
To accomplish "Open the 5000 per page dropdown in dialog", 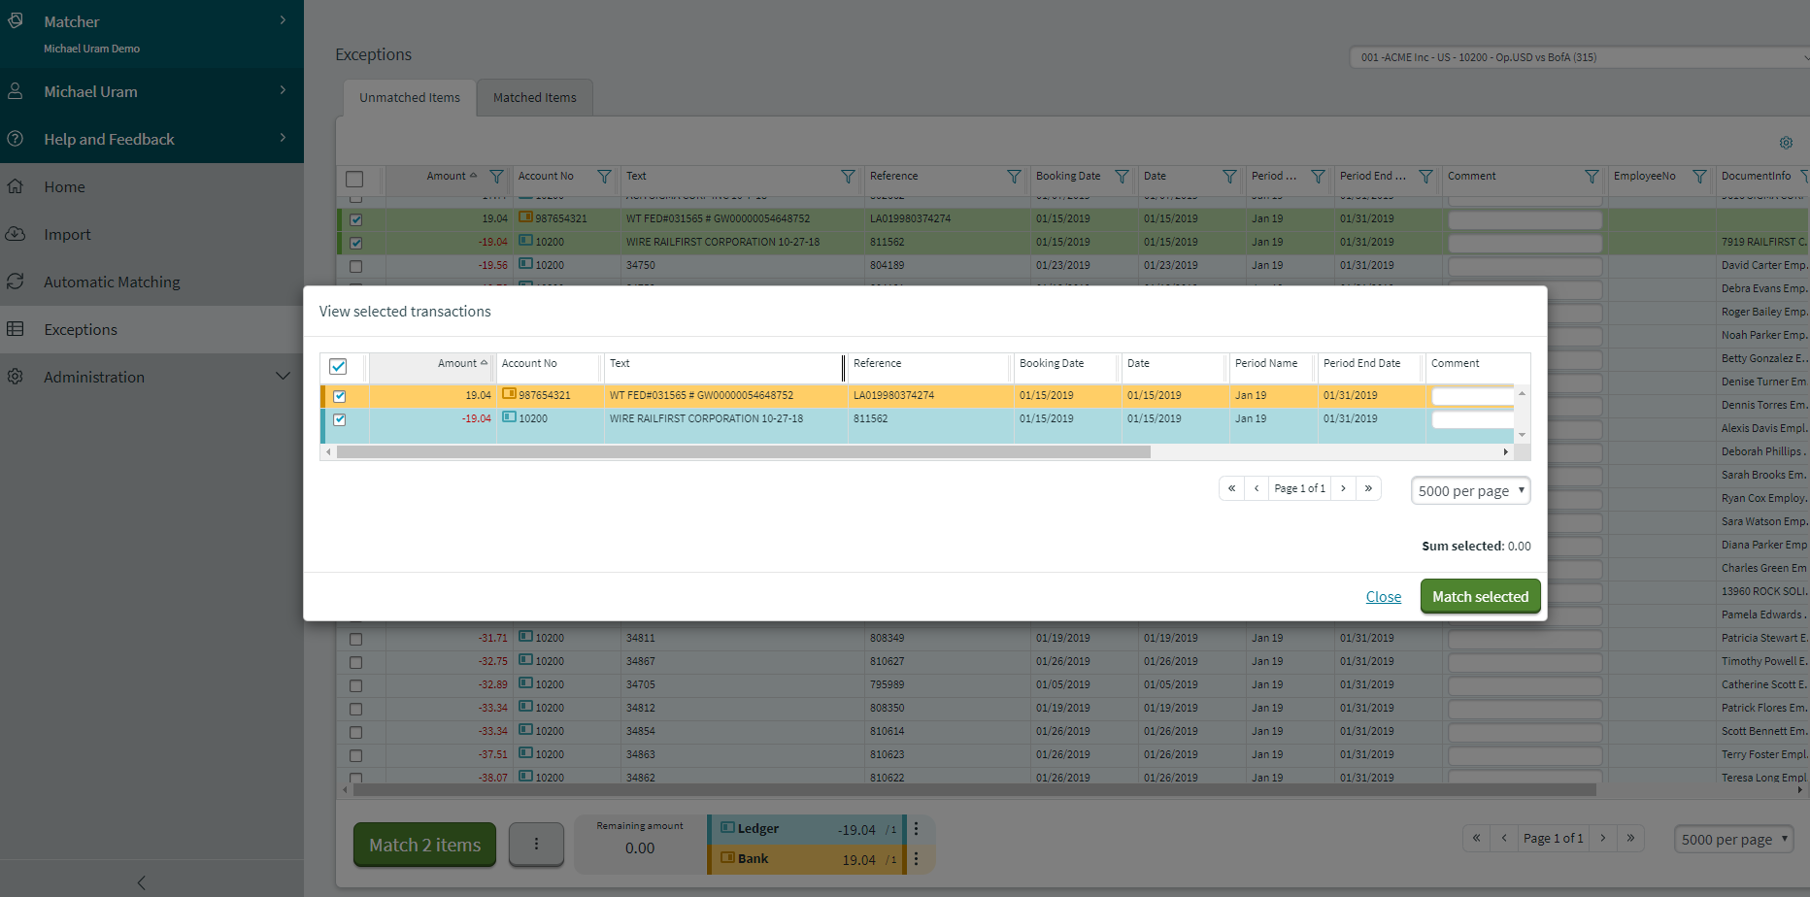I will 1470,491.
